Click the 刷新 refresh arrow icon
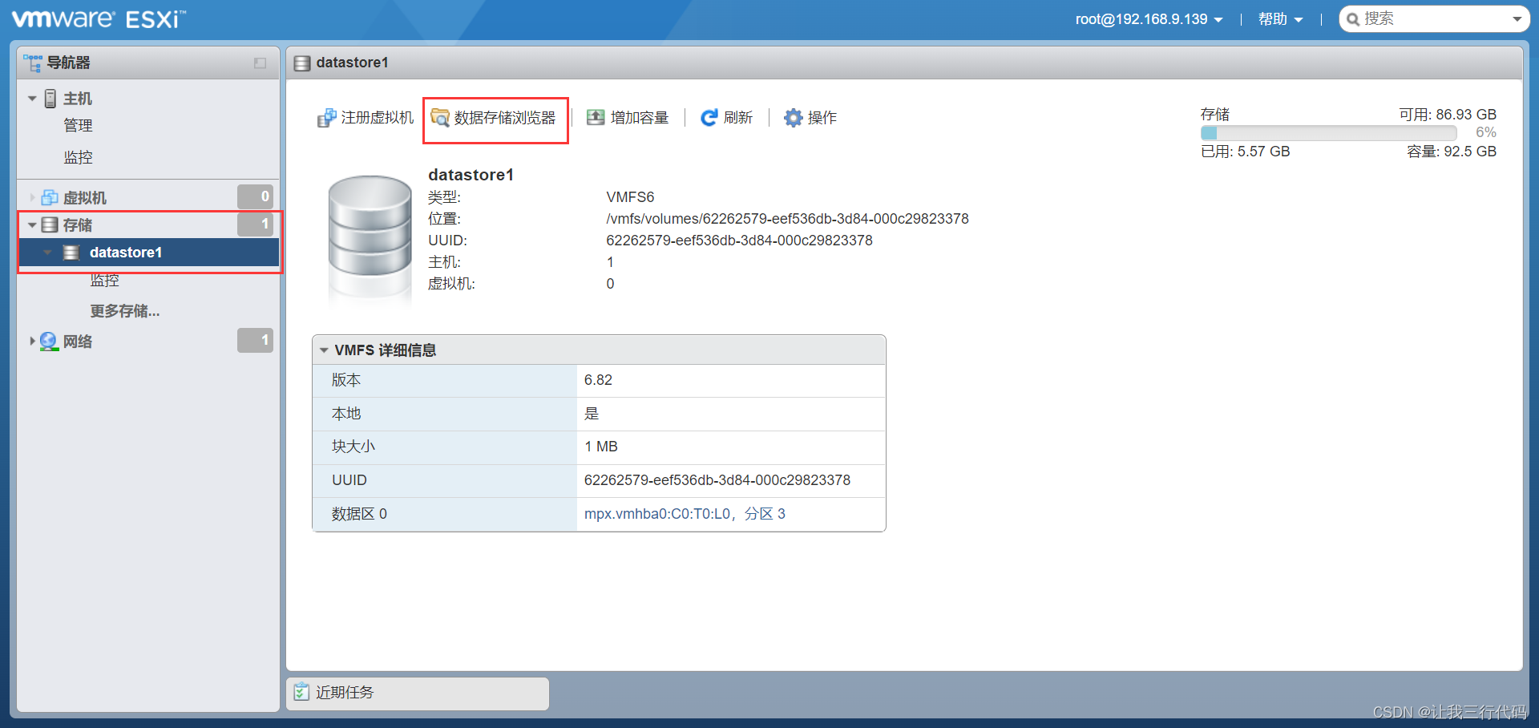 click(709, 118)
